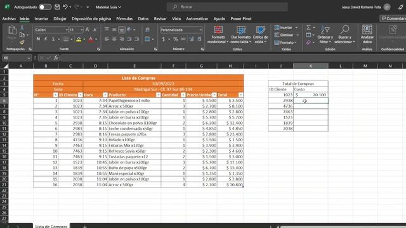Screen dimensions: 406x228
Task: Switch to the Fórmulas tab
Action: pos(124,18)
